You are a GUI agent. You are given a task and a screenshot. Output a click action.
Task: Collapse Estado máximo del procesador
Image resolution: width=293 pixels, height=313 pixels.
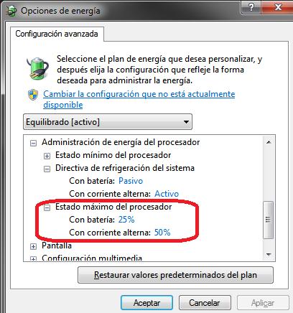pyautogui.click(x=47, y=207)
